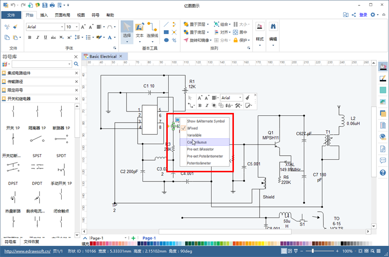The image size is (389, 257).
Task: Expand 对齐 alignment dropdown
Action: (x=230, y=32)
